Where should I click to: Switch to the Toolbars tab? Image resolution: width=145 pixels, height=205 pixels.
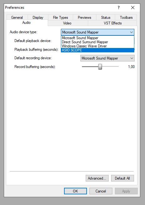pos(126,17)
